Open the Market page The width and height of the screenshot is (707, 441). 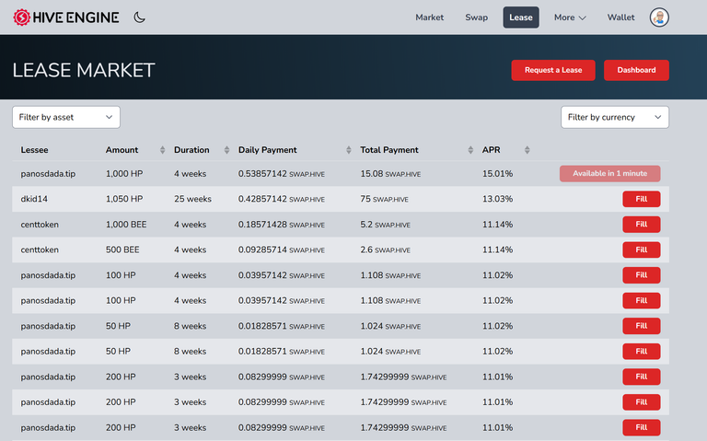click(429, 17)
